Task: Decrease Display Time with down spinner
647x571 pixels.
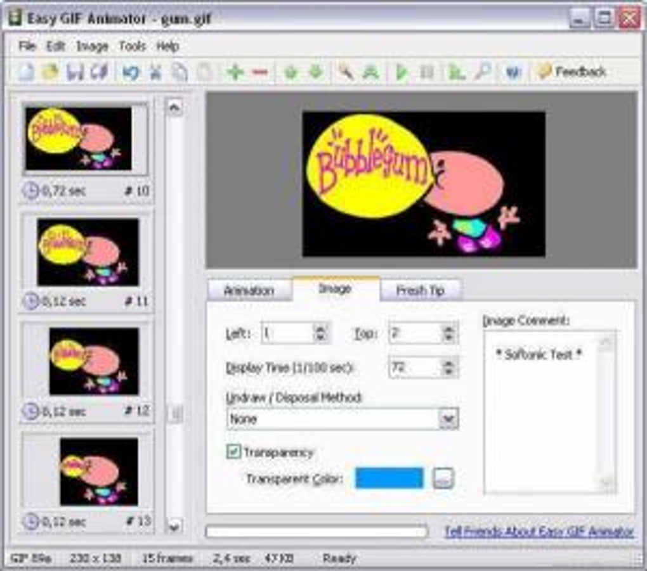Action: pos(449,372)
